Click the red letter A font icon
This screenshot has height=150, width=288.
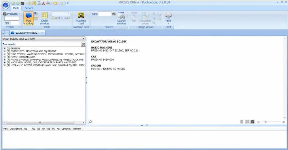coord(43,3)
